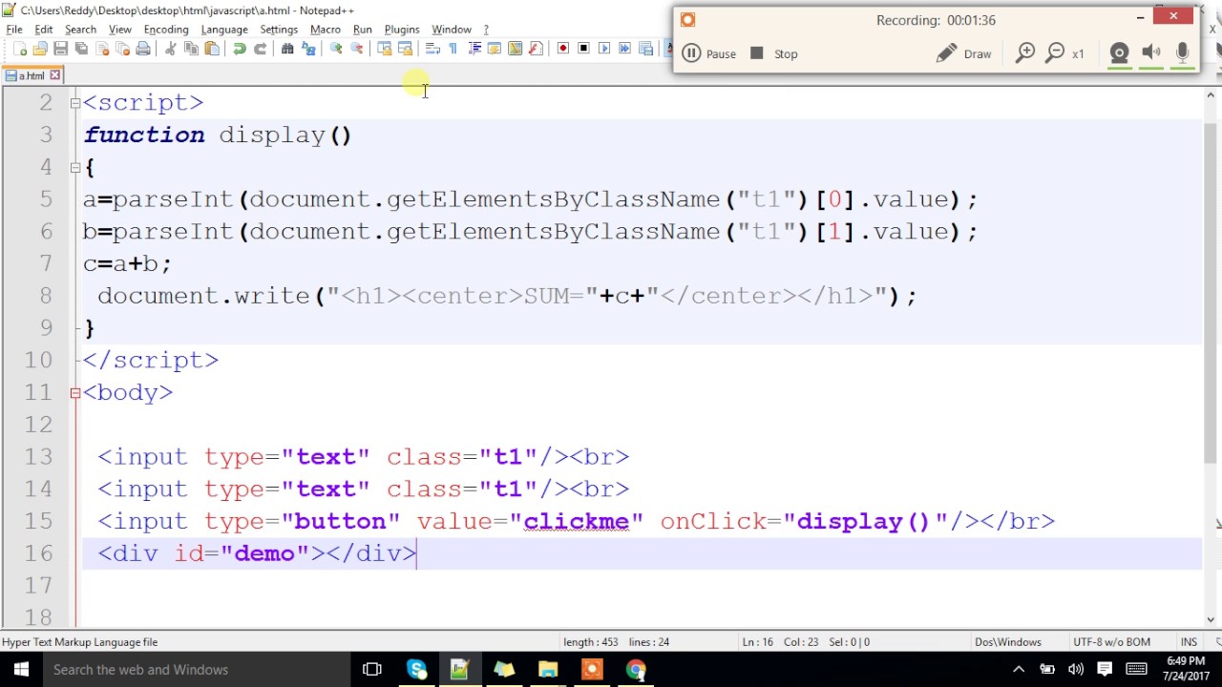The image size is (1222, 687).
Task: Click Save recorded macro toolbar icon
Action: [646, 49]
